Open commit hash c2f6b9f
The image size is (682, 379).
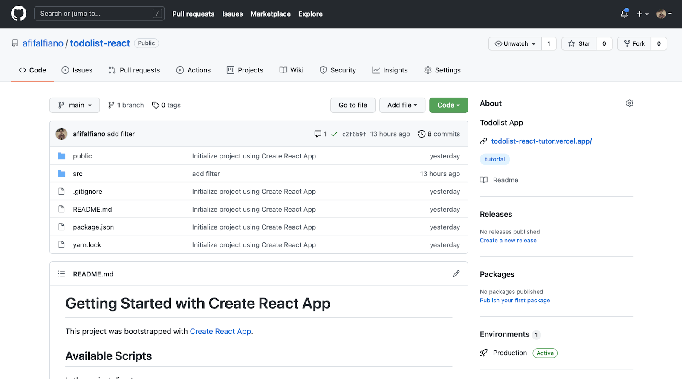click(x=354, y=134)
